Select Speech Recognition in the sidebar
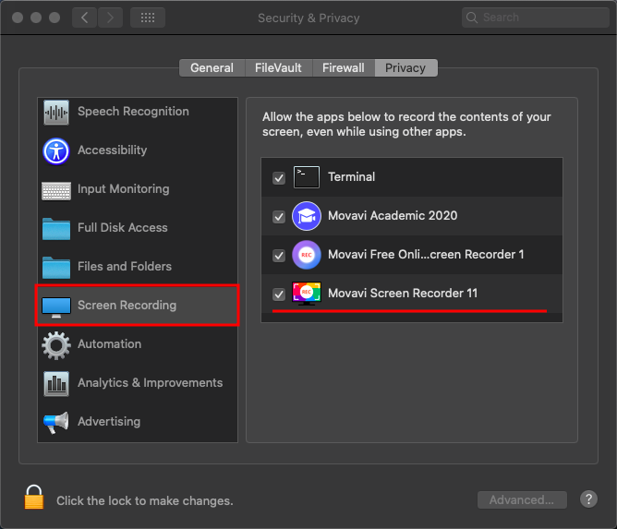 coord(133,112)
